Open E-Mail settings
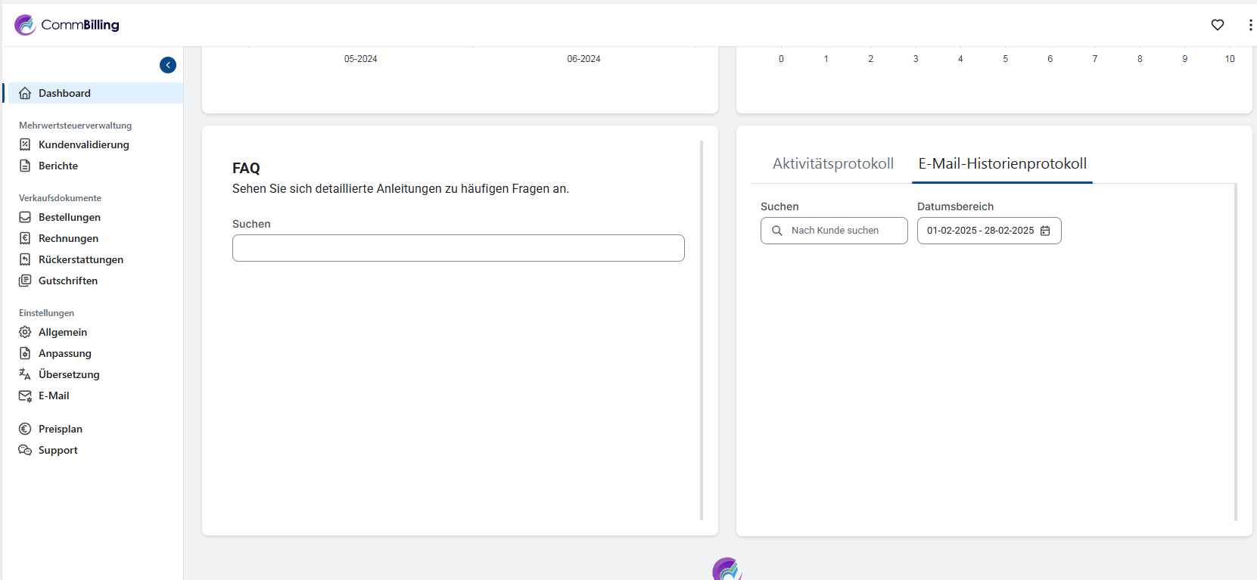The image size is (1257, 580). (x=53, y=395)
